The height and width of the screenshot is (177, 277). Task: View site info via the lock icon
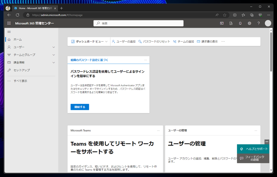click(28, 15)
